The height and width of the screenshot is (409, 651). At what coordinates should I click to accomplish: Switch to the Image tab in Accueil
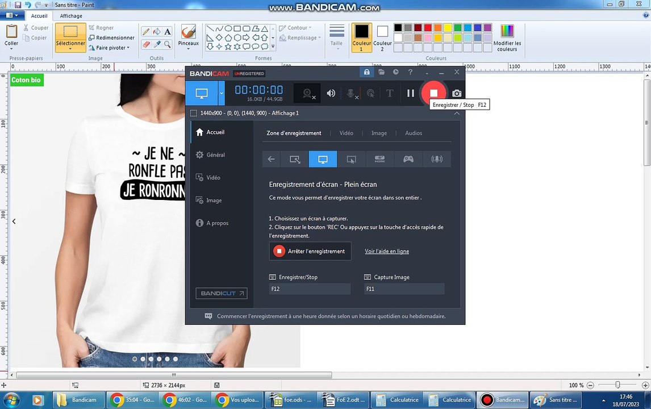tap(379, 133)
